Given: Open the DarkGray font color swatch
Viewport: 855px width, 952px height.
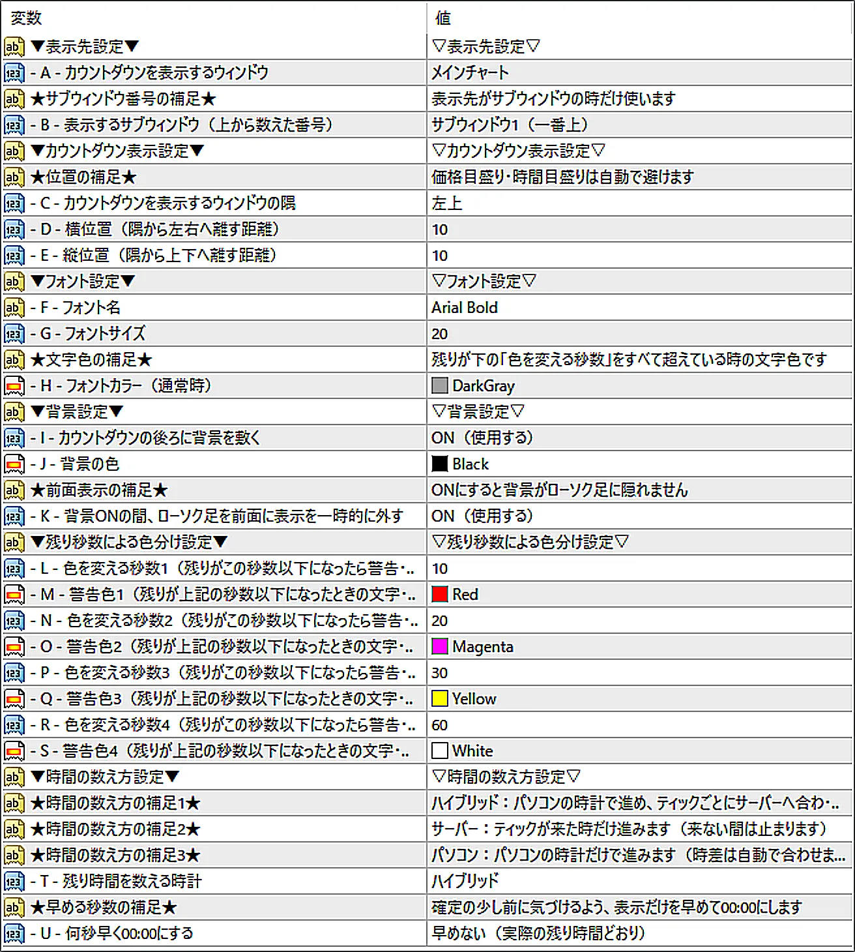Looking at the screenshot, I should click(x=440, y=386).
